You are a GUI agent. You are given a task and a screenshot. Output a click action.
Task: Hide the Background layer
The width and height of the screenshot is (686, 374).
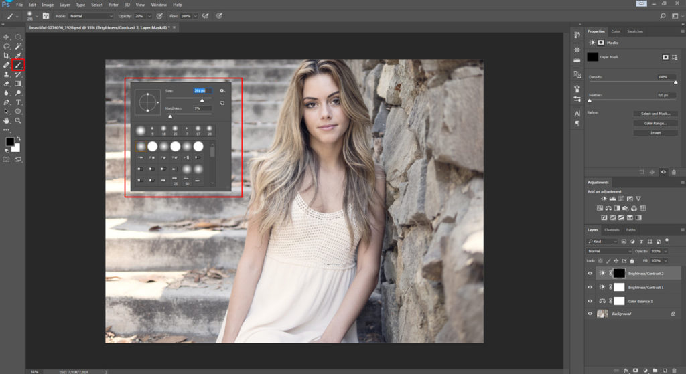(x=590, y=314)
